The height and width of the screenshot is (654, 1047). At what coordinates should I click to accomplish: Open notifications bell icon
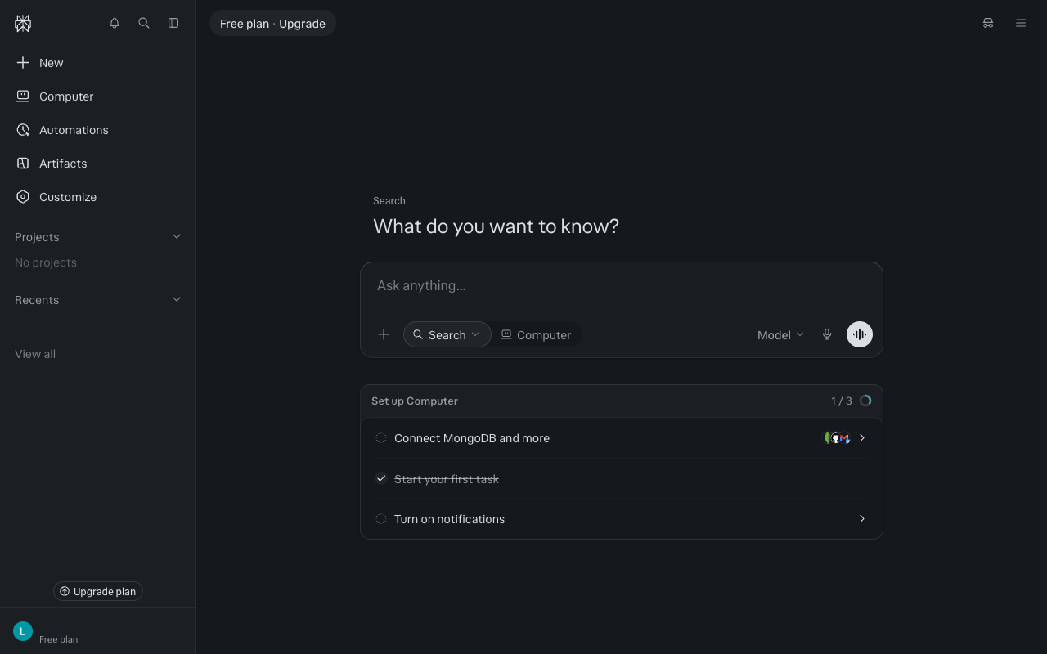pyautogui.click(x=115, y=23)
